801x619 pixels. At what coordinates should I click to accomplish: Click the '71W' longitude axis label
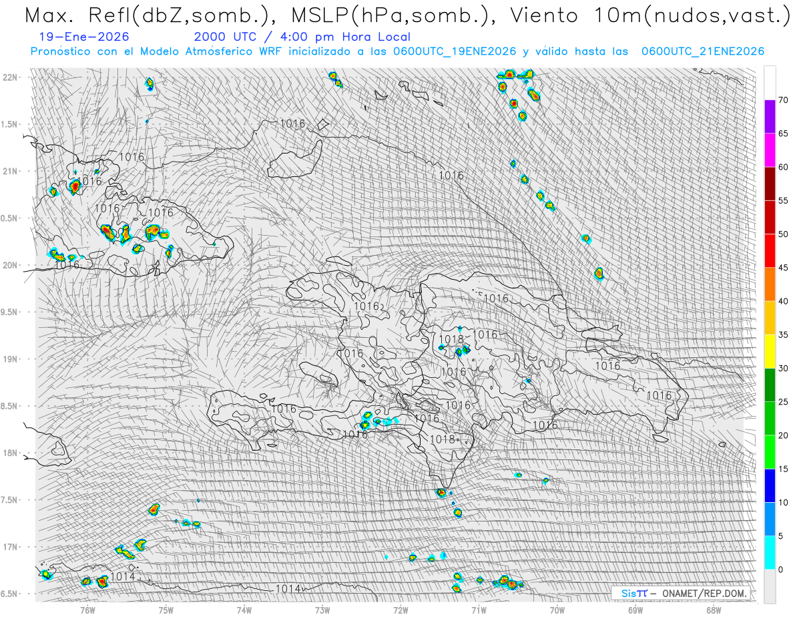click(x=479, y=609)
